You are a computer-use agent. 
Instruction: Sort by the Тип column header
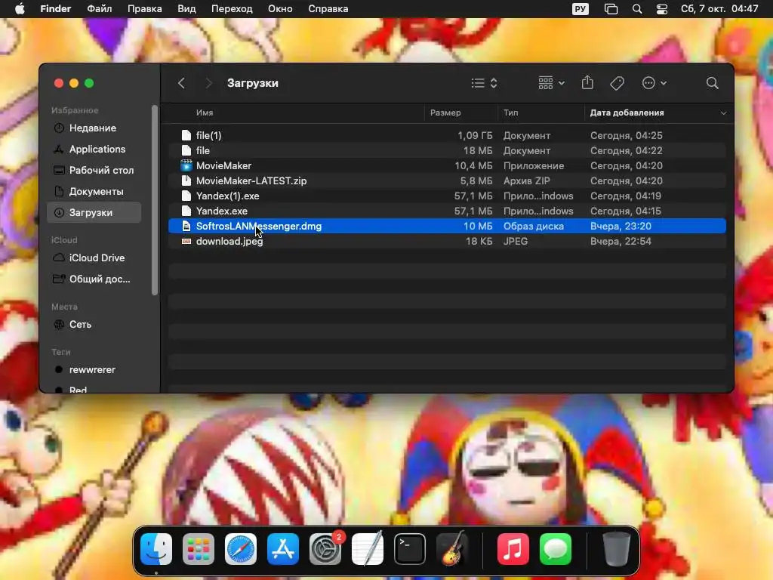510,113
